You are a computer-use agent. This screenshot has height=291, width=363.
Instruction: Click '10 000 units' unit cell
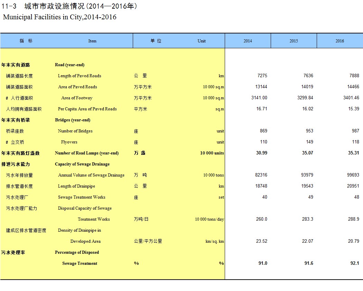click(x=212, y=153)
